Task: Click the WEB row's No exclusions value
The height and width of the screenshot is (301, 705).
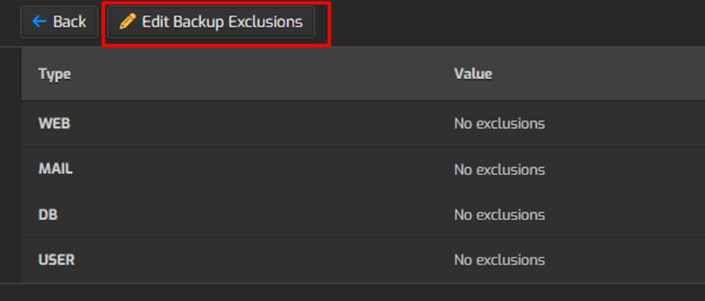Action: pyautogui.click(x=499, y=124)
